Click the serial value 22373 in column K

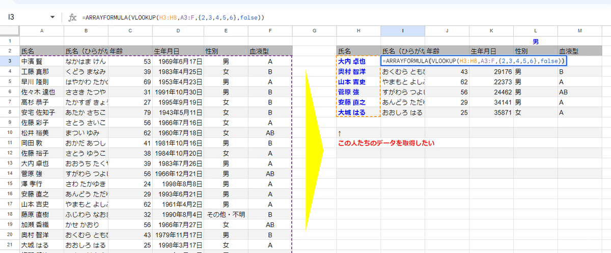click(491, 81)
